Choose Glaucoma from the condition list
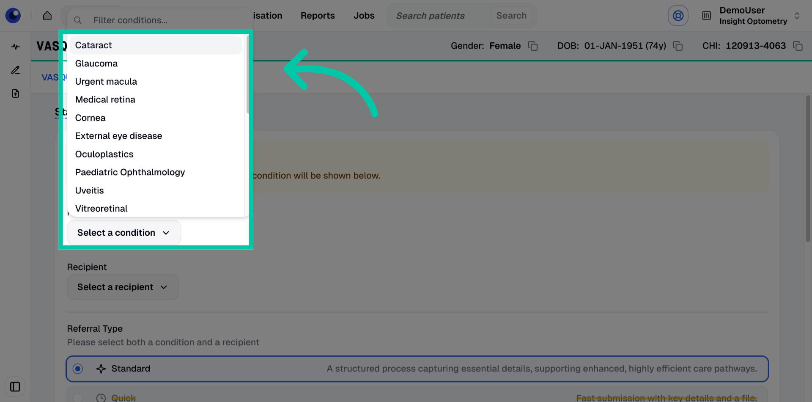812x402 pixels. 156,63
